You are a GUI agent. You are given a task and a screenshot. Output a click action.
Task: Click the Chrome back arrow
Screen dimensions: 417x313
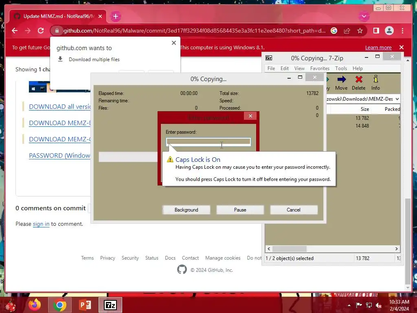point(15,31)
